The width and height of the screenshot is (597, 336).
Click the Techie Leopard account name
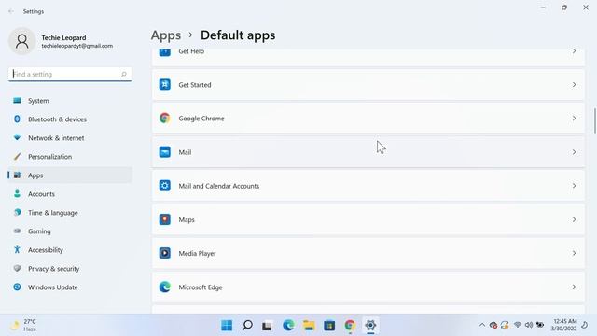(x=63, y=37)
